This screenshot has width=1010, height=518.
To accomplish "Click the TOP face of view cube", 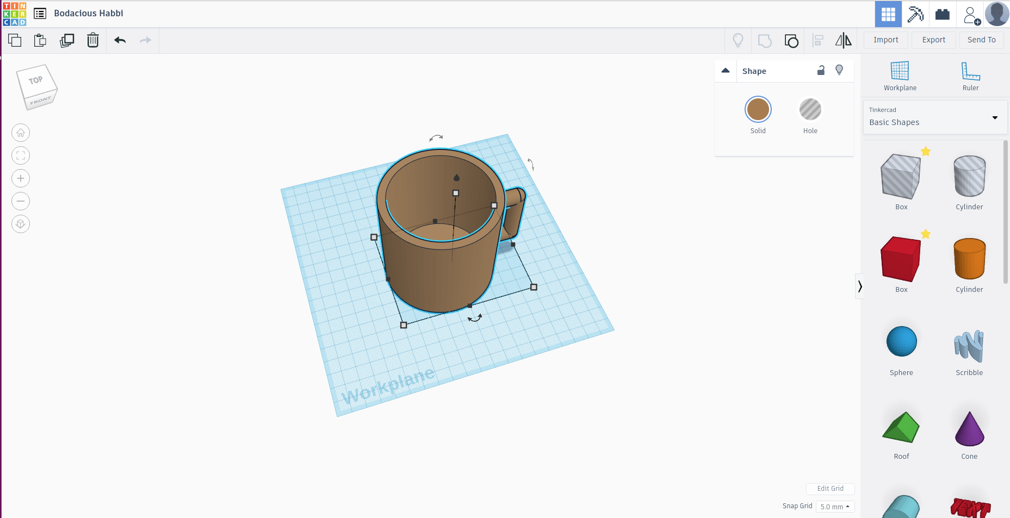I will 35,80.
